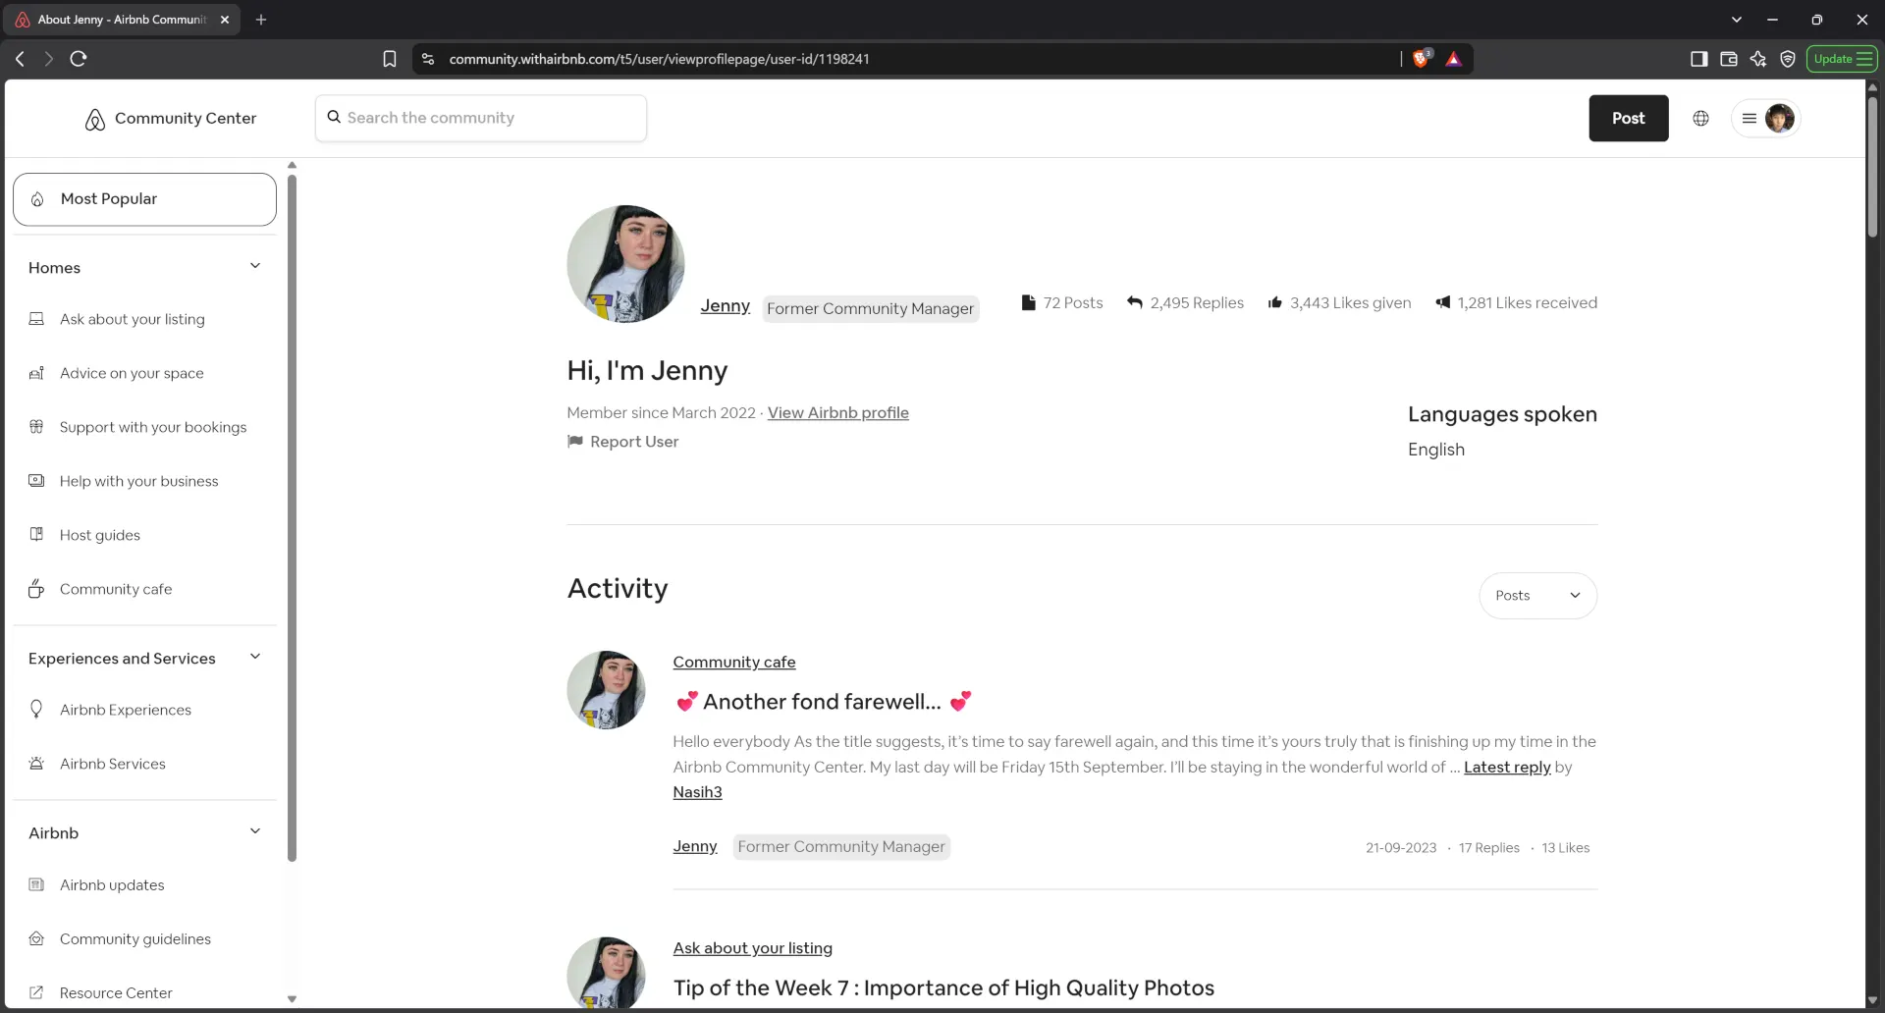Image resolution: width=1885 pixels, height=1013 pixels.
Task: Click the Airbnb updates news icon
Action: click(x=36, y=884)
